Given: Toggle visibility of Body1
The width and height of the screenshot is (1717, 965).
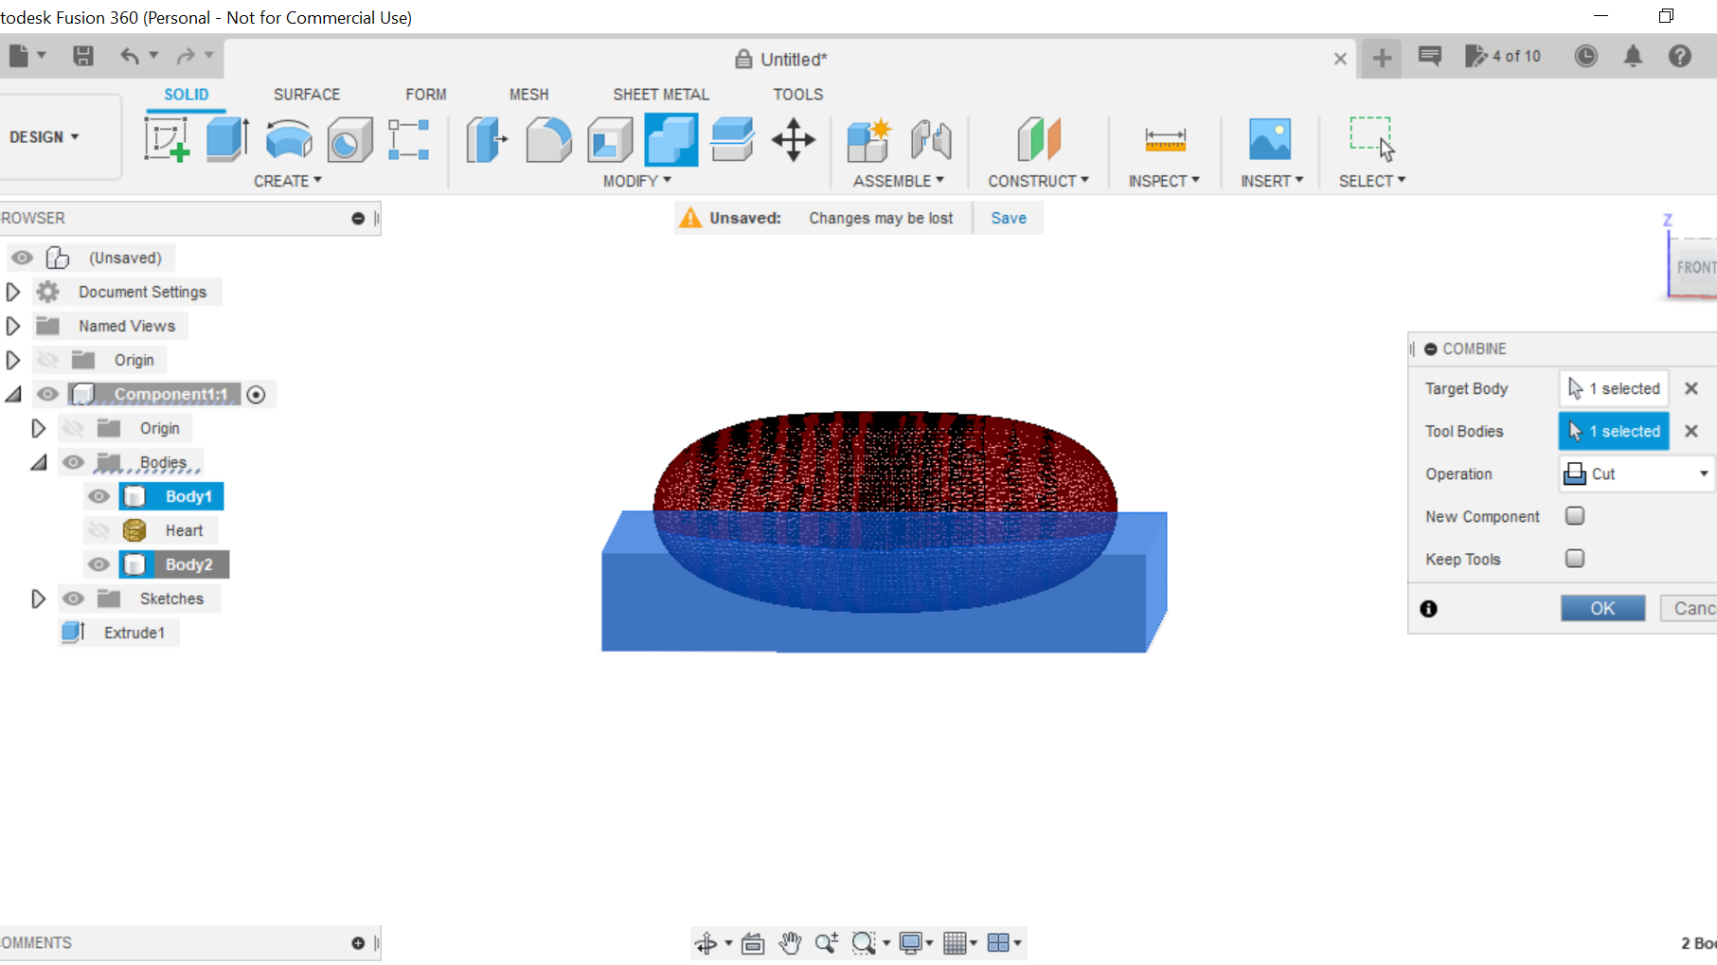Looking at the screenshot, I should tap(98, 495).
